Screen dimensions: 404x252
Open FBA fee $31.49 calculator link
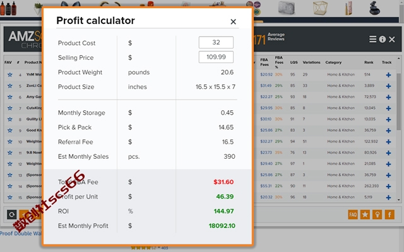click(266, 86)
